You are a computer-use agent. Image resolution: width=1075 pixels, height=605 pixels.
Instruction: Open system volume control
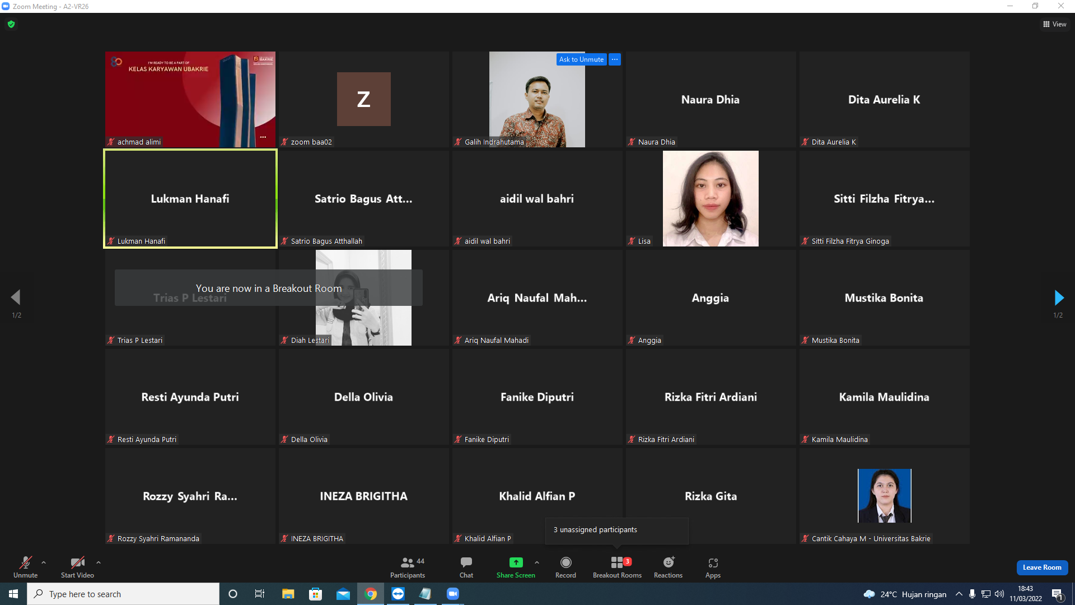pos(999,594)
